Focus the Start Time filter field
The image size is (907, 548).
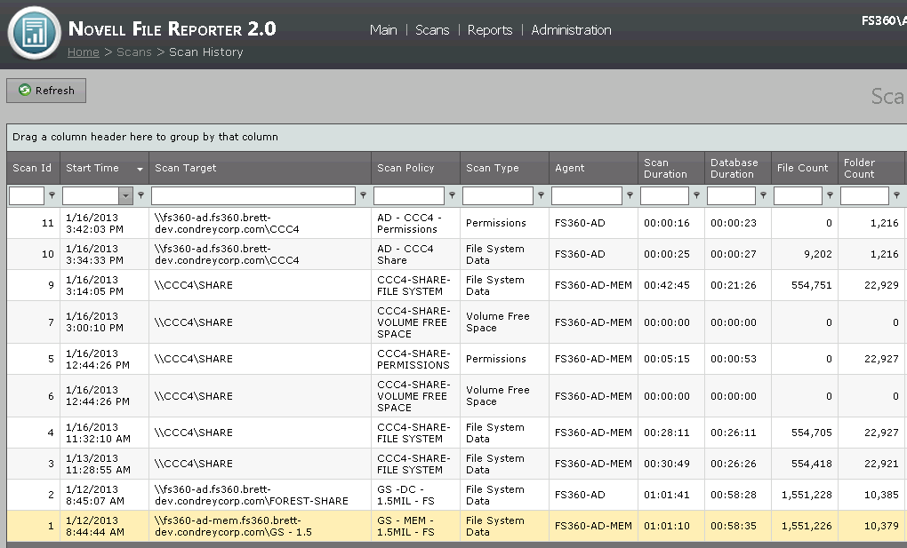91,196
